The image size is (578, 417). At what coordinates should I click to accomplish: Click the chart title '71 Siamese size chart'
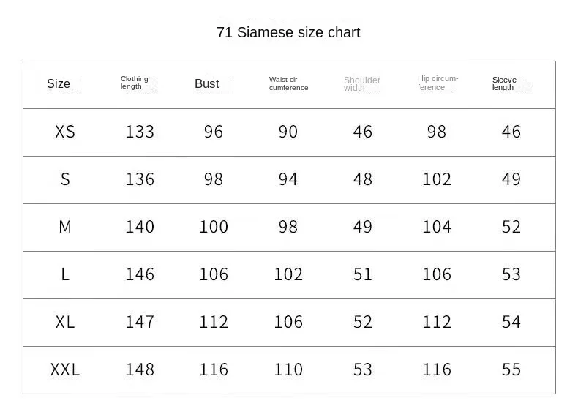point(288,32)
